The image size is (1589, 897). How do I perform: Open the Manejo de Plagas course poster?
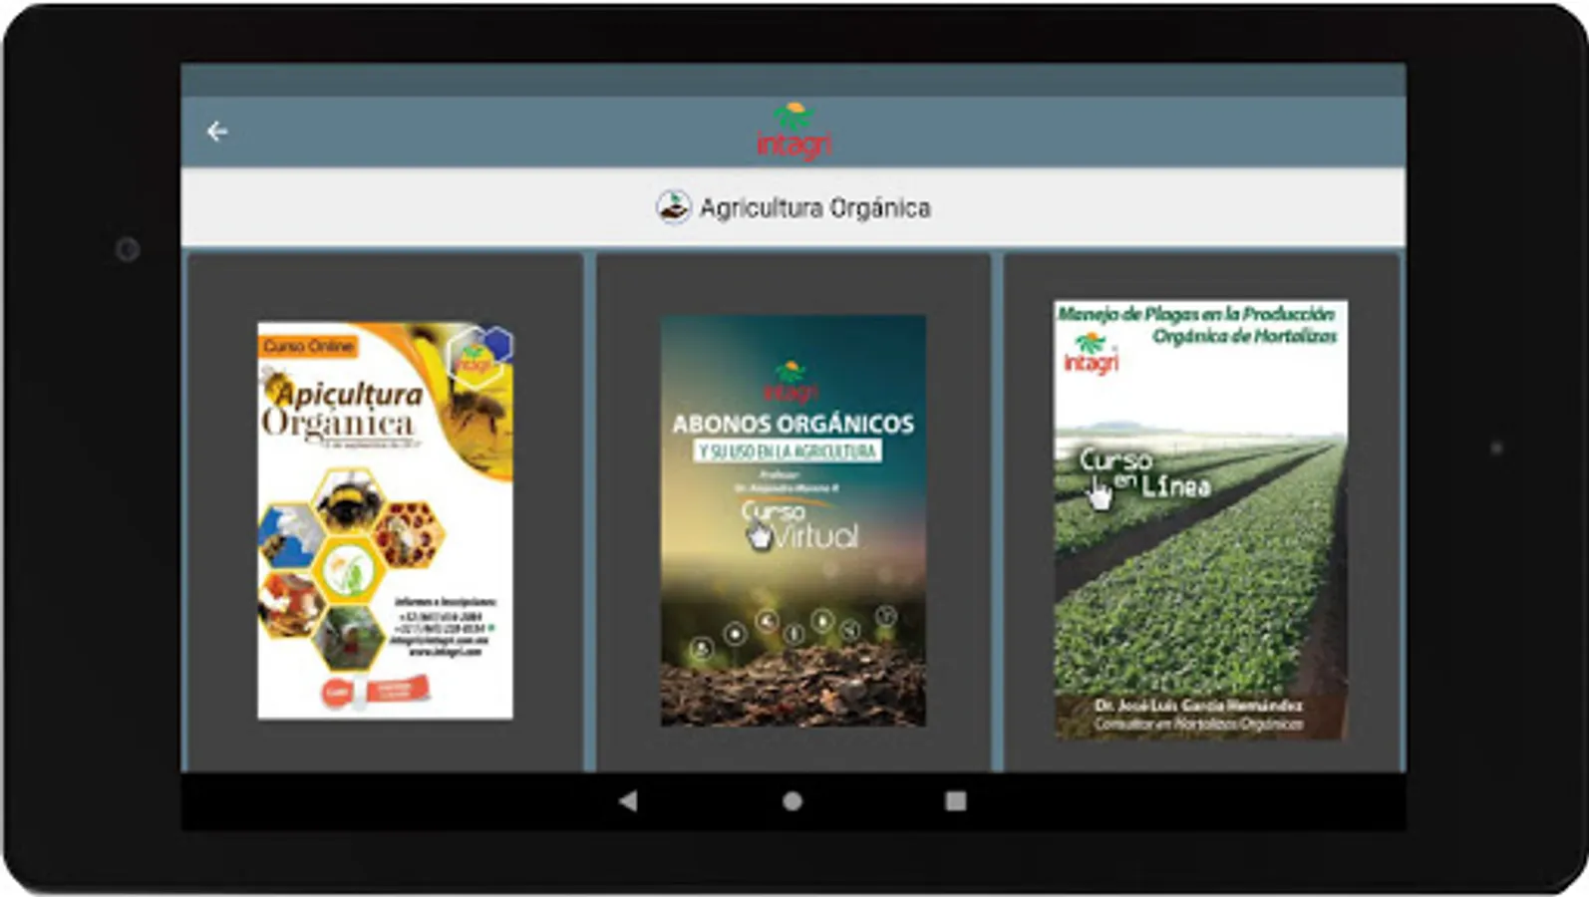(1201, 520)
